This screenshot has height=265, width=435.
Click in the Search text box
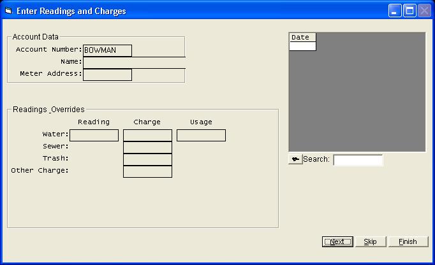(358, 160)
